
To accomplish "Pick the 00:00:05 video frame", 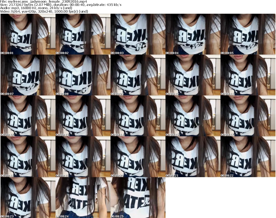I will pyautogui.click(x=248, y=34).
